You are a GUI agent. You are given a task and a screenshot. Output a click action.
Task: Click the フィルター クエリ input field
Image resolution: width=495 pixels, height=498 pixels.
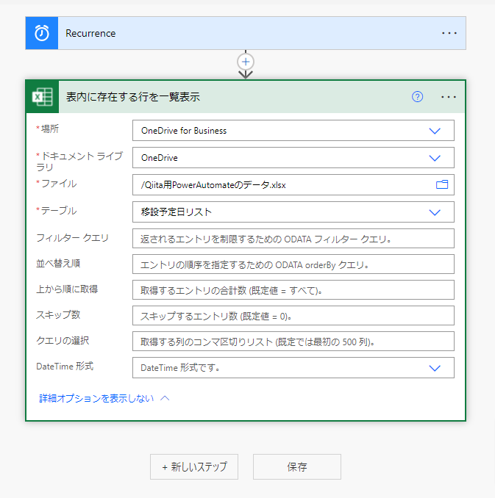pos(293,239)
